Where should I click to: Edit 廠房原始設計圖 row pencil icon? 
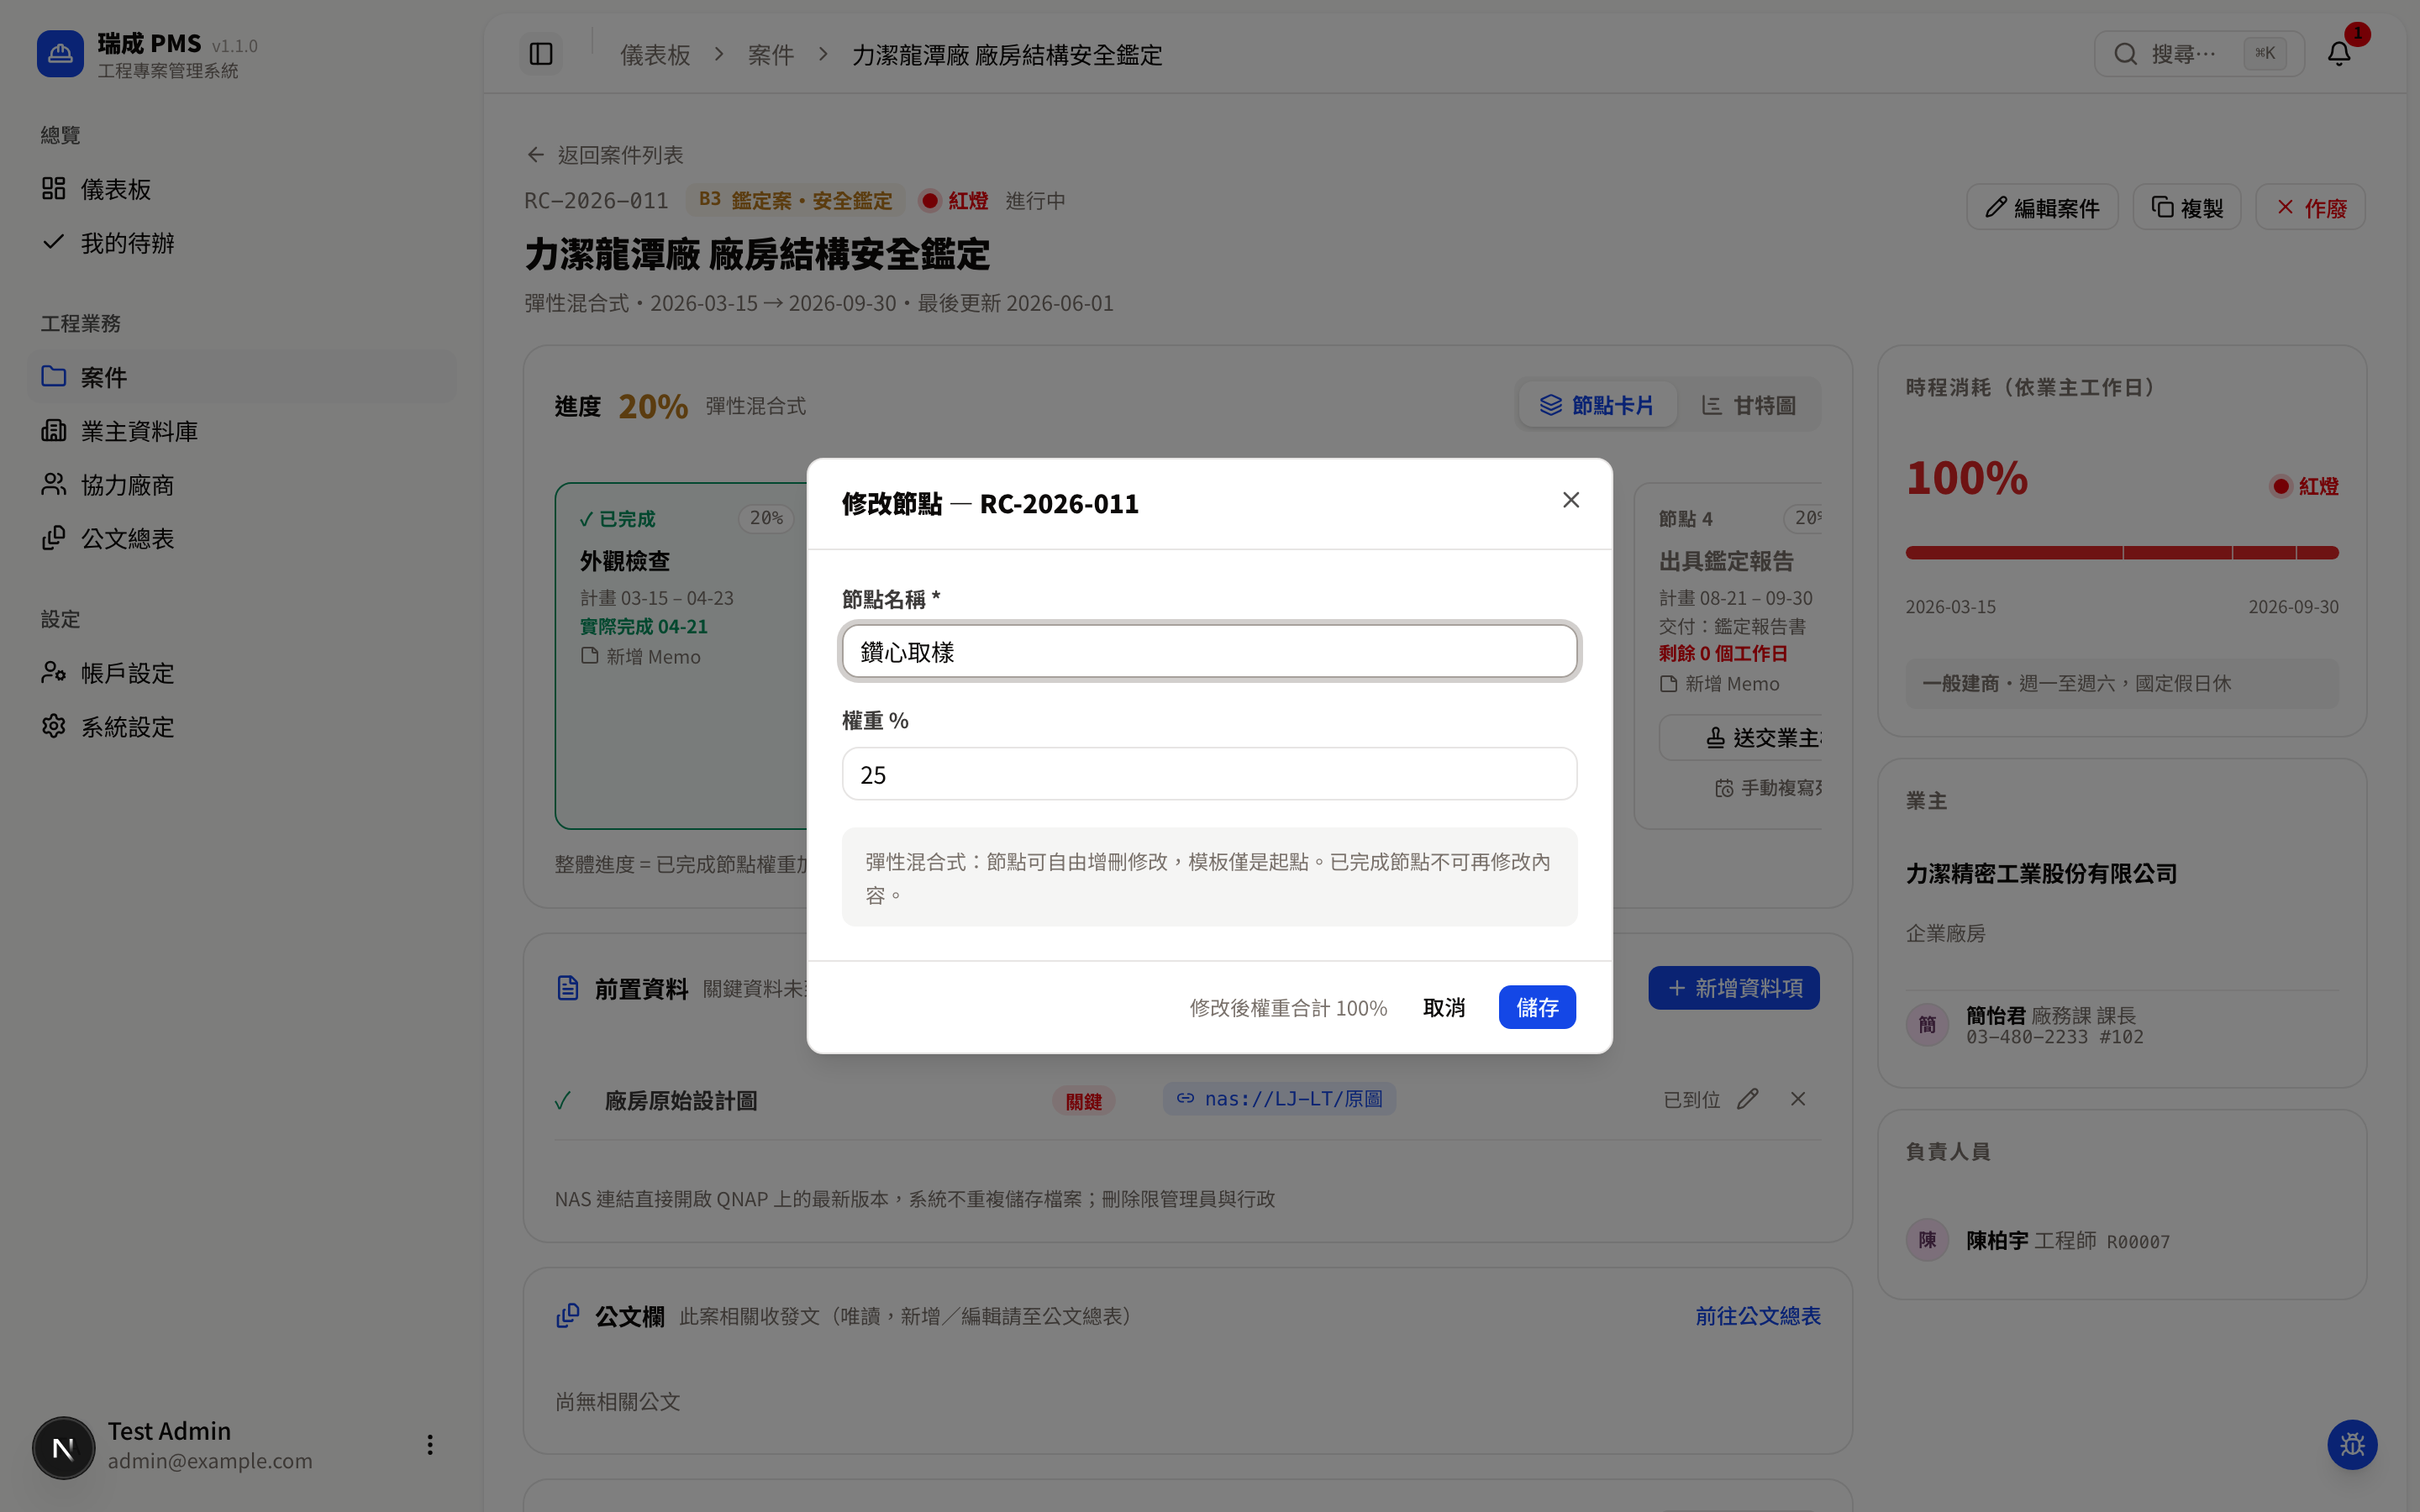(1747, 1099)
